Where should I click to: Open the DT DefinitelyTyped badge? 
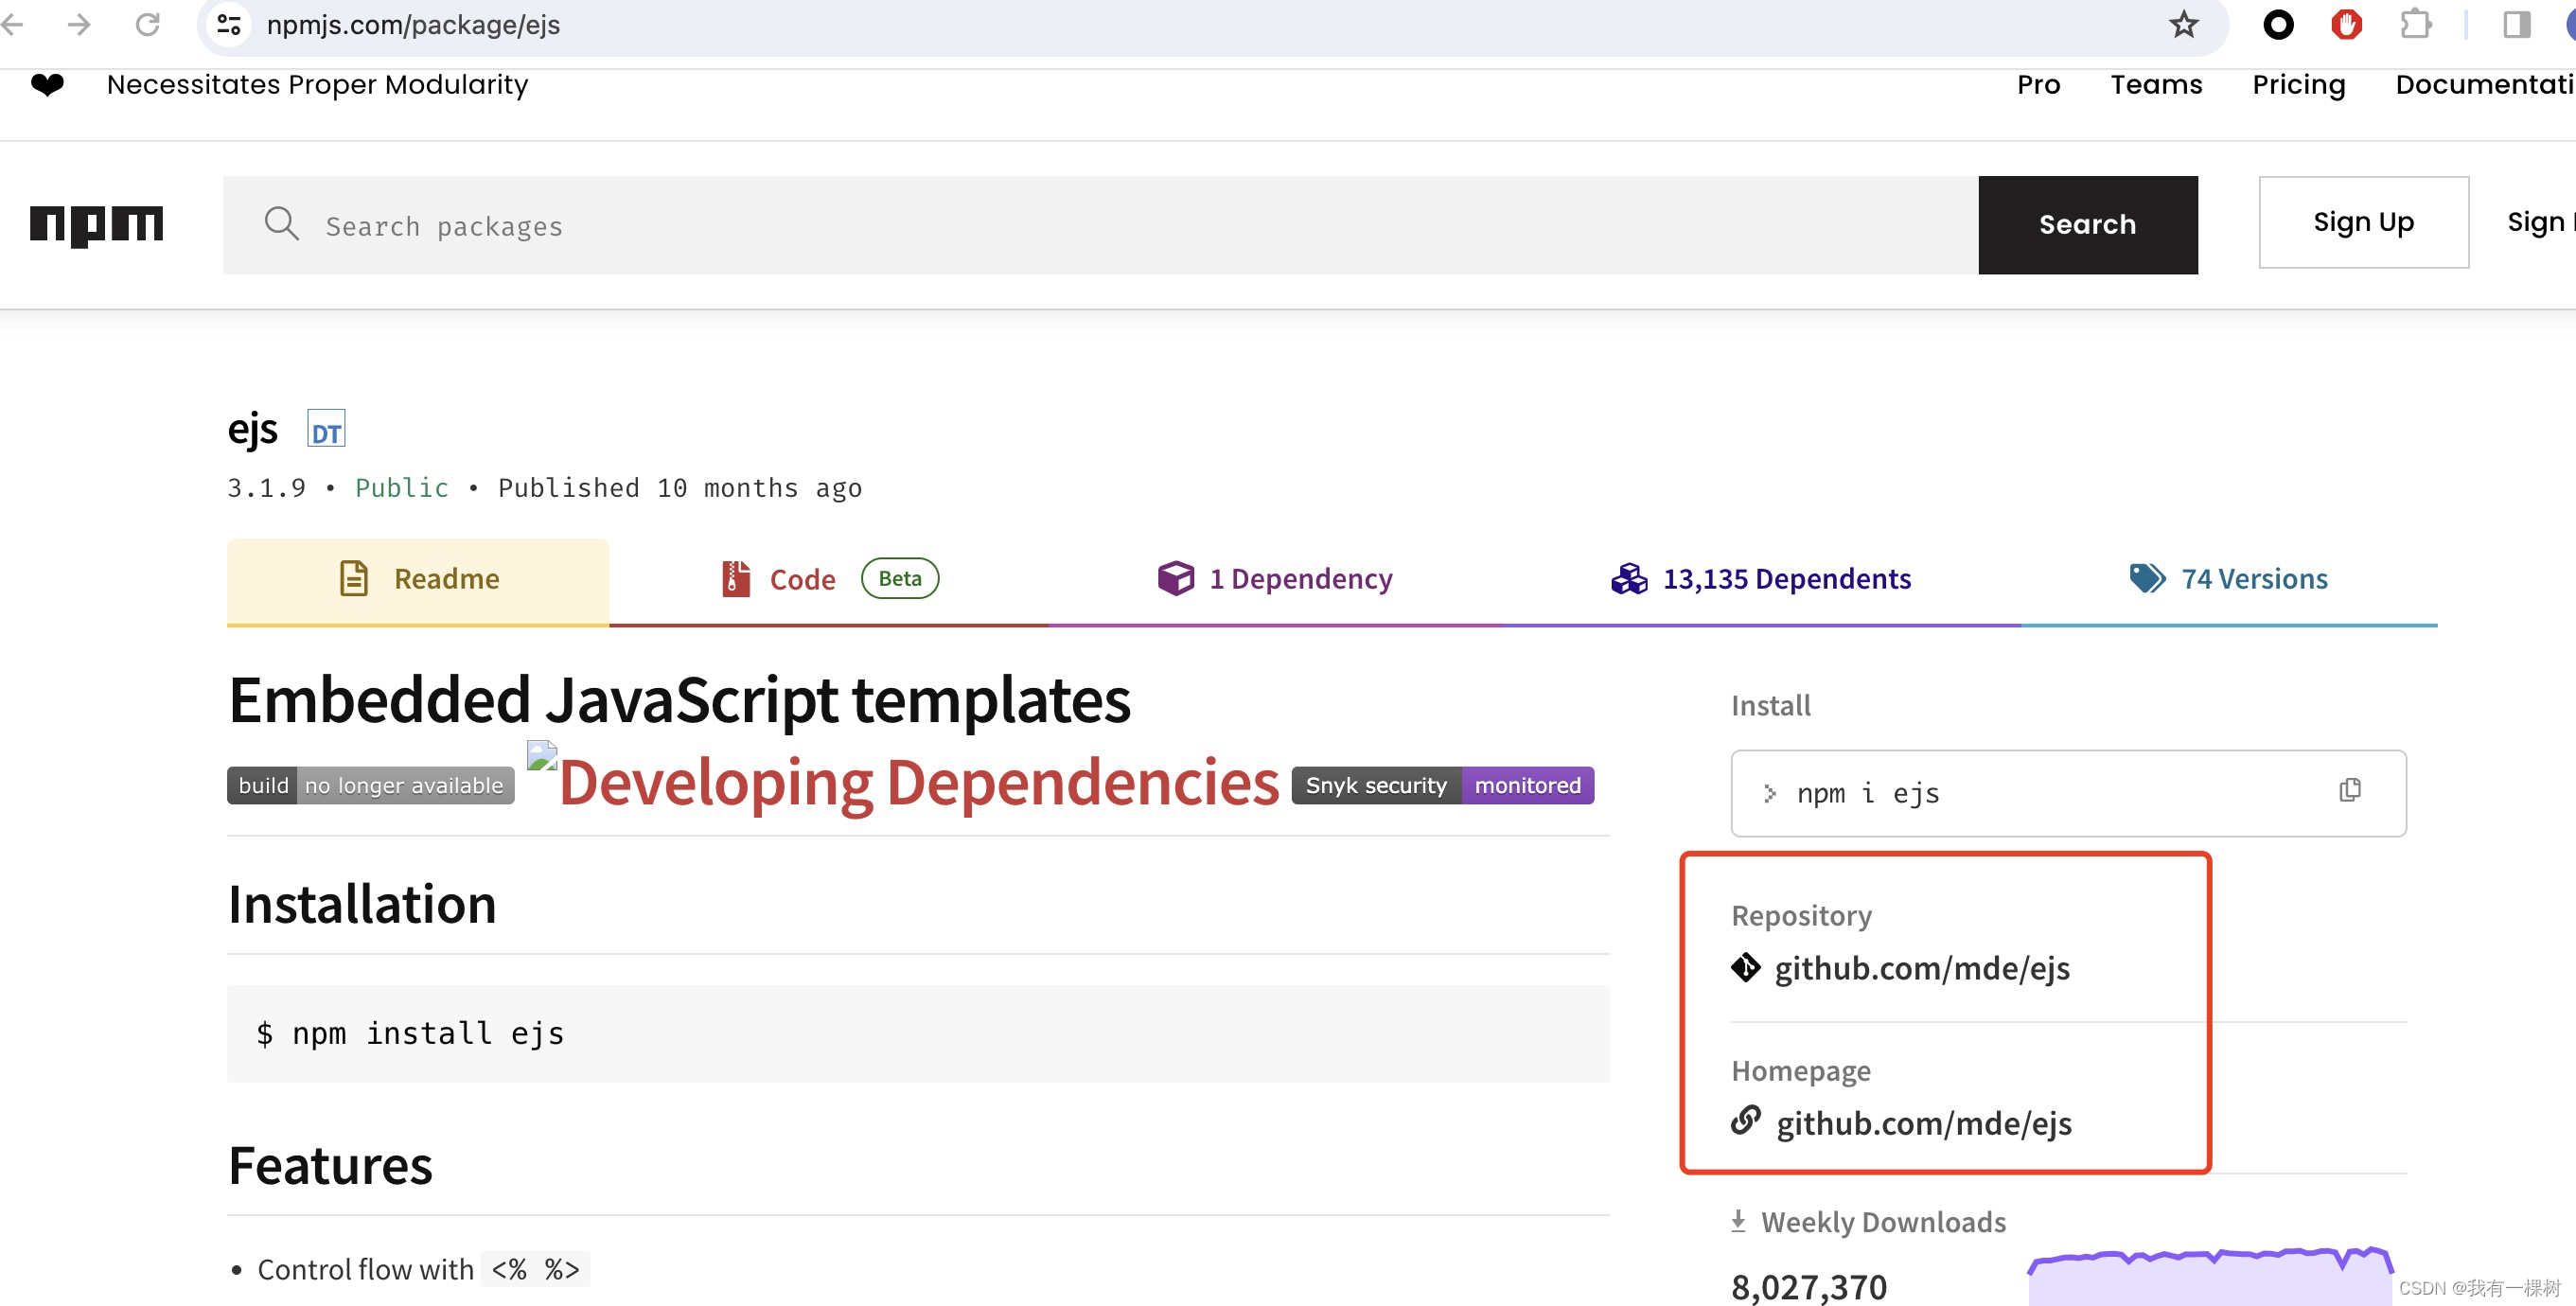pos(325,428)
